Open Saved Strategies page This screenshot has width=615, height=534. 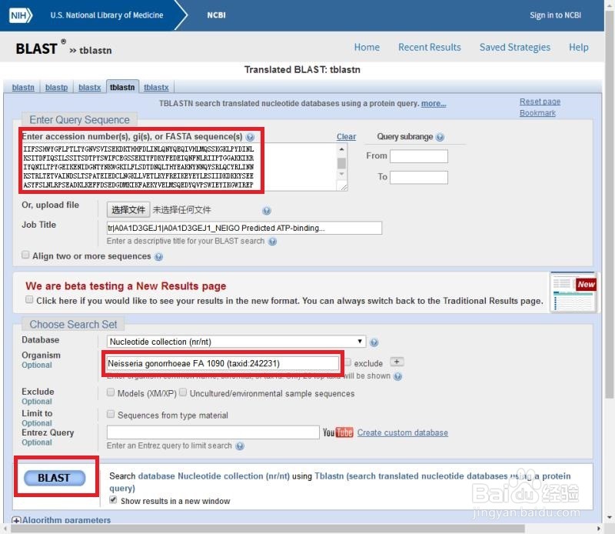tap(514, 48)
